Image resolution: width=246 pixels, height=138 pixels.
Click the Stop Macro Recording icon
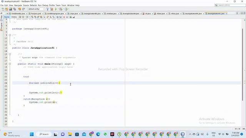(x=67, y=17)
